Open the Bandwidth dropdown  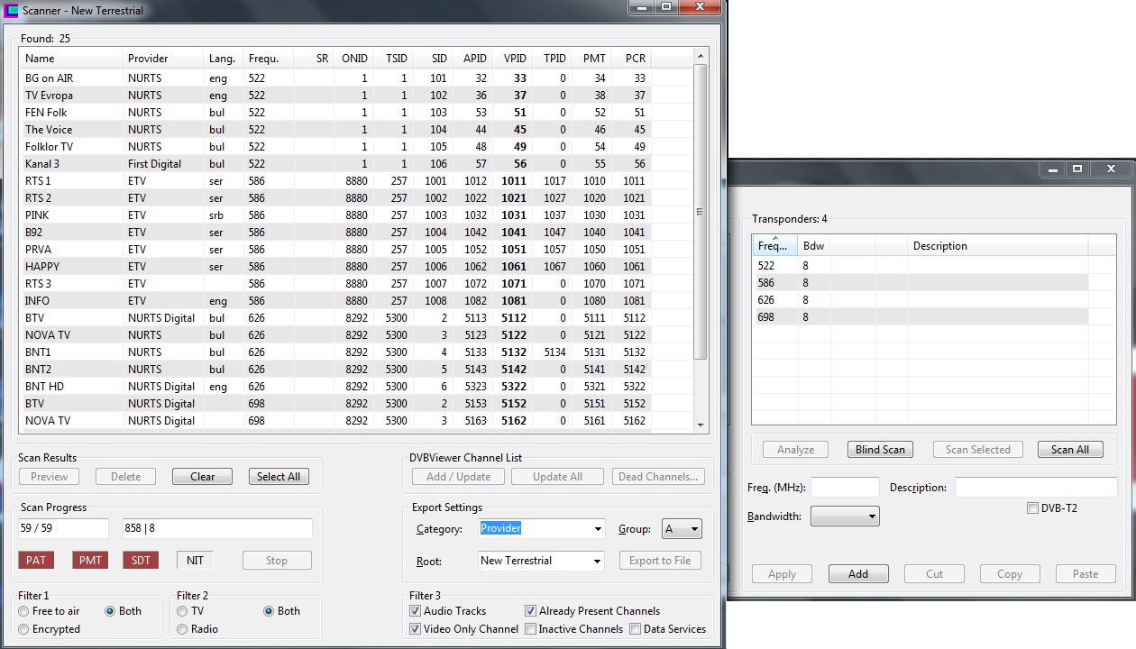845,516
